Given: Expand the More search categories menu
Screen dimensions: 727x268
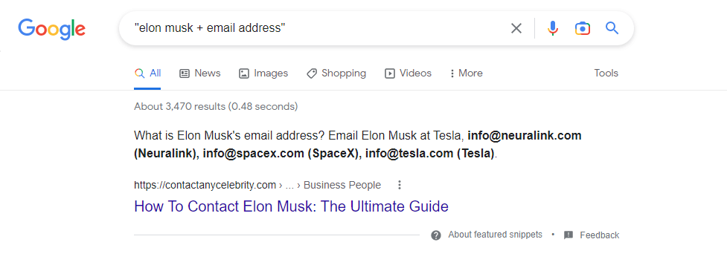Looking at the screenshot, I should point(466,73).
